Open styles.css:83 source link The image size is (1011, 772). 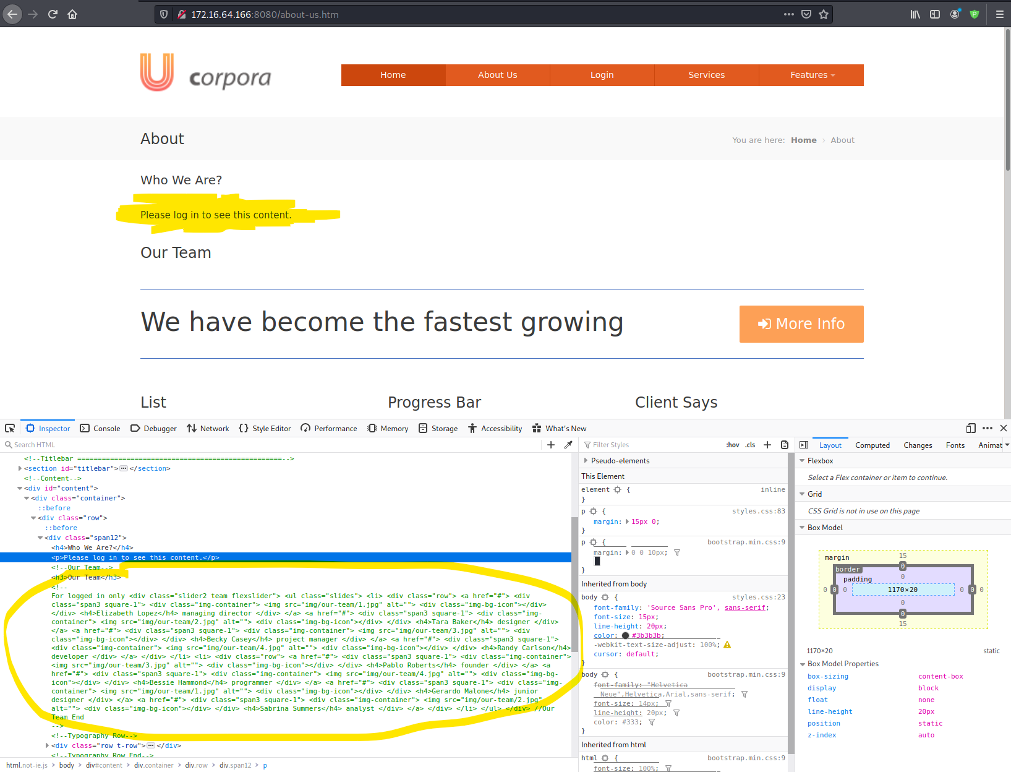click(x=759, y=511)
